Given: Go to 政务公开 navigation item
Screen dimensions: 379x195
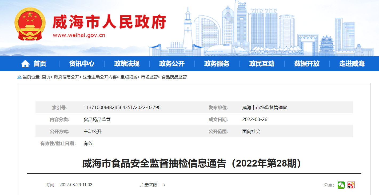Looking at the screenshot, I should [172, 64].
